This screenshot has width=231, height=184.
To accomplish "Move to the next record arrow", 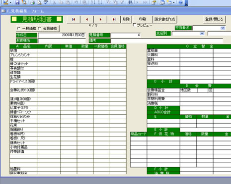I will (x=100, y=19).
